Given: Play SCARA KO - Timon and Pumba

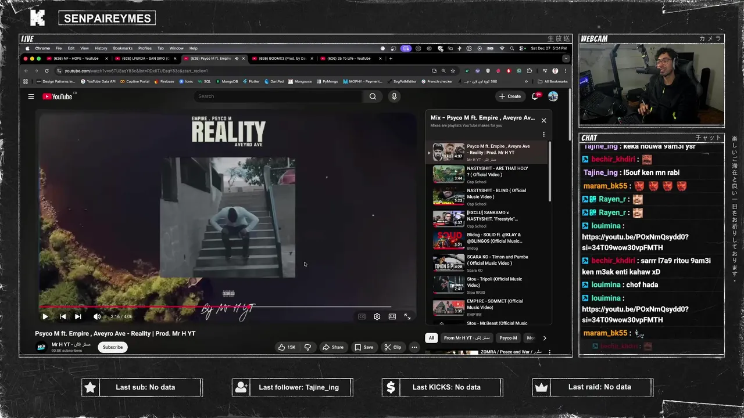Looking at the screenshot, I should tap(488, 262).
